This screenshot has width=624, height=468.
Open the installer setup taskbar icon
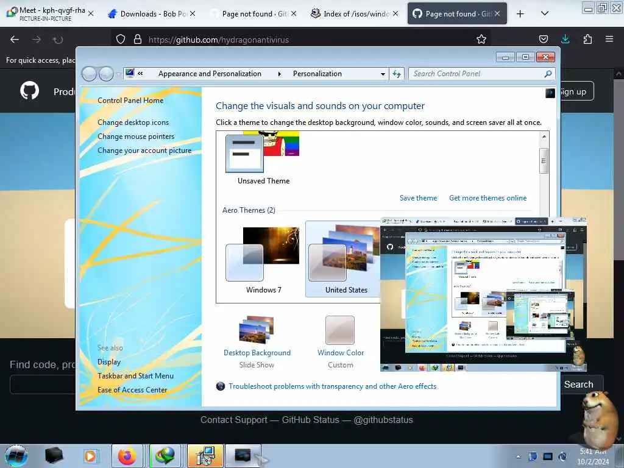(x=205, y=456)
